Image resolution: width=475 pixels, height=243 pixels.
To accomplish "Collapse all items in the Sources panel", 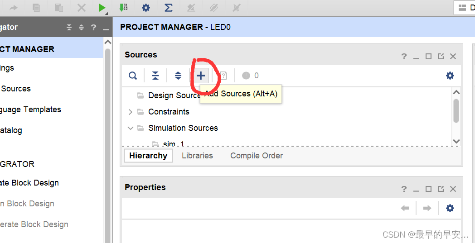I will coord(155,76).
